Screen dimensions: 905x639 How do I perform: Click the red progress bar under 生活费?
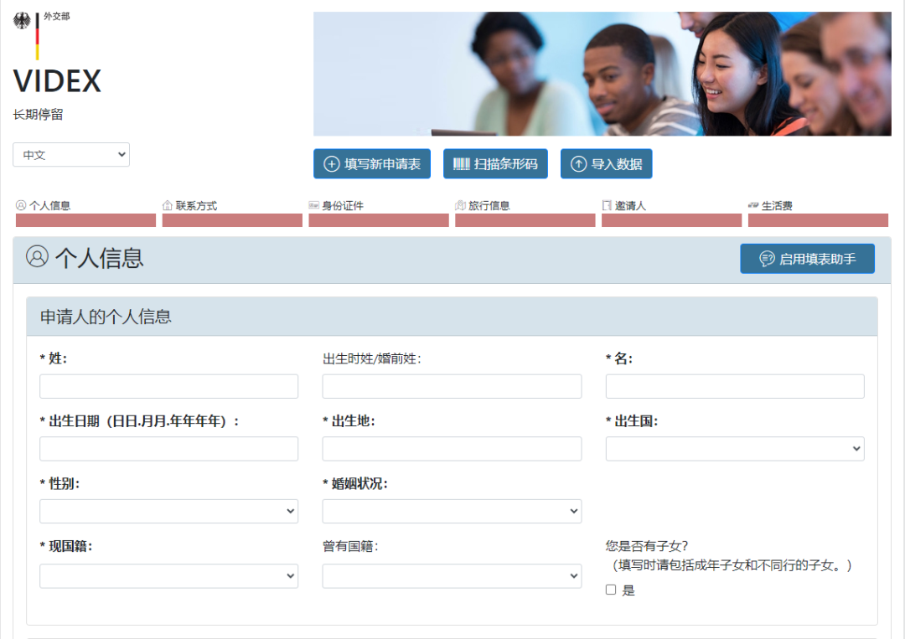[818, 220]
